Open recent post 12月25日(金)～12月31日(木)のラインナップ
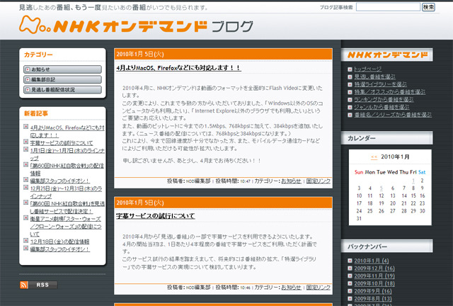The height and width of the screenshot is (306, 453). [66, 192]
